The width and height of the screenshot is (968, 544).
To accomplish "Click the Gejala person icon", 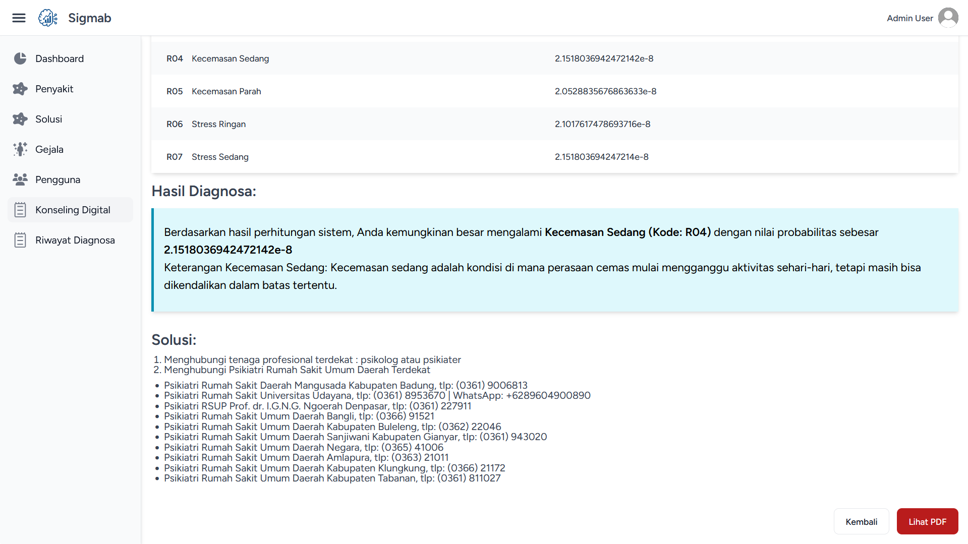I will pos(20,149).
